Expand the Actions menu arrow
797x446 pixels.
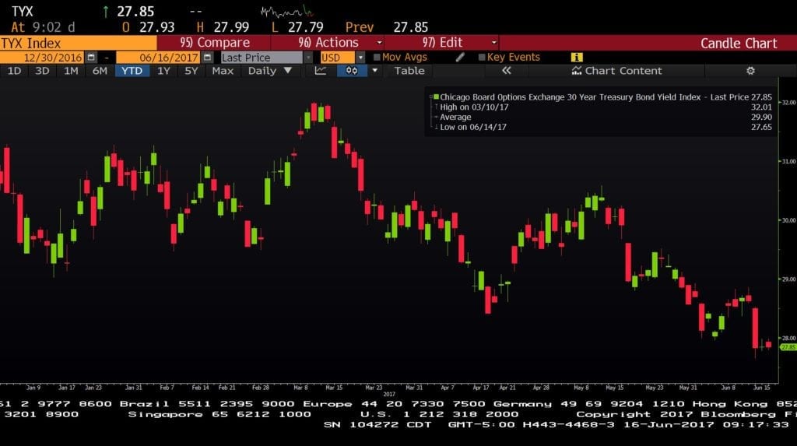[379, 43]
